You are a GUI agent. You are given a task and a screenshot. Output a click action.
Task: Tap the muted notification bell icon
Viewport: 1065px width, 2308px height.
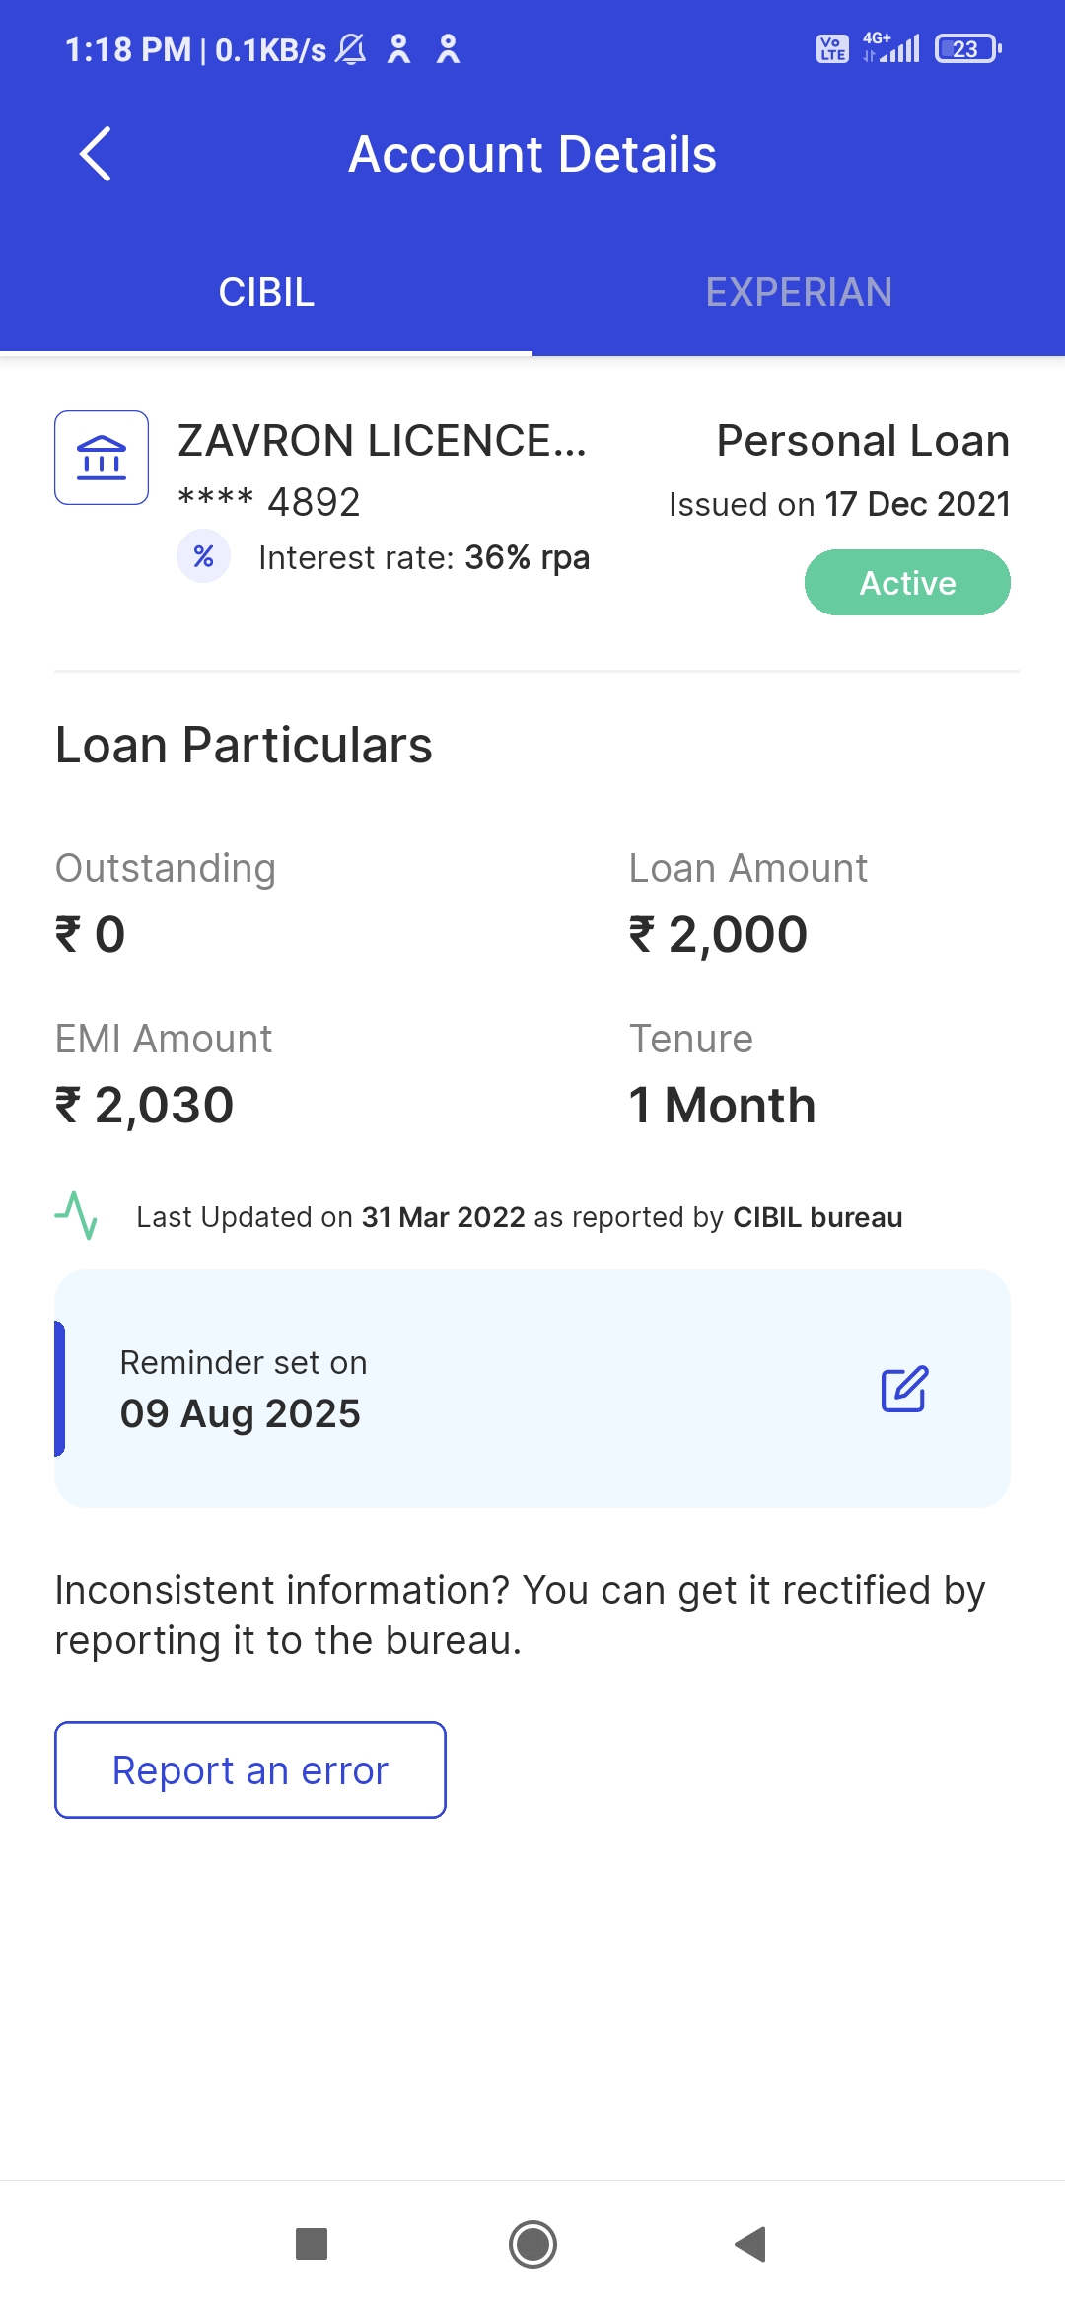[x=350, y=48]
